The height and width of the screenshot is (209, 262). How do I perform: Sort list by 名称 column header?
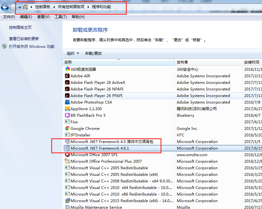tap(119, 62)
